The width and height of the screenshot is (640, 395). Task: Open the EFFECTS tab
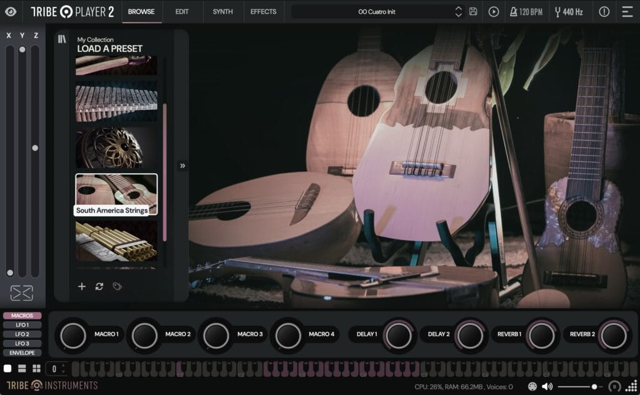pos(263,11)
